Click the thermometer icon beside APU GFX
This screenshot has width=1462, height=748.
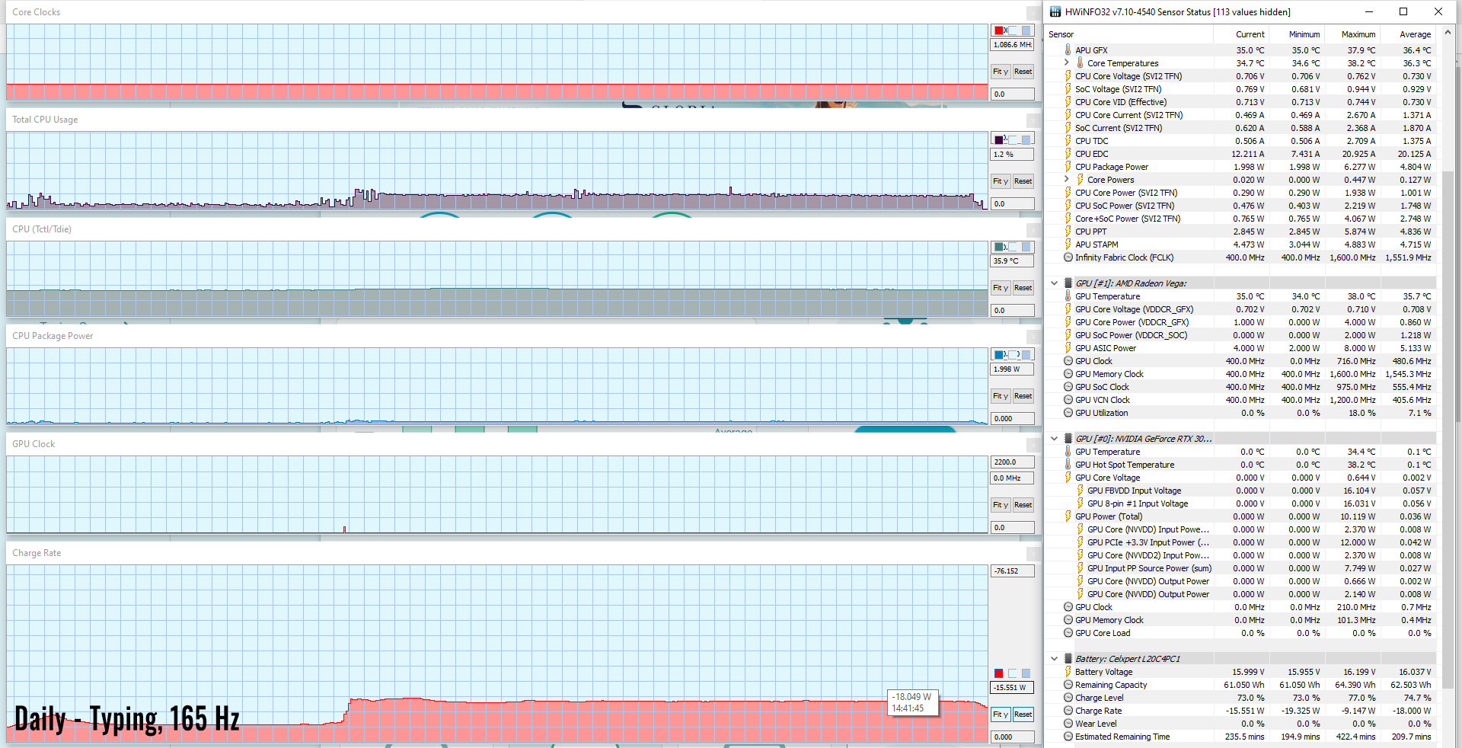coord(1068,50)
